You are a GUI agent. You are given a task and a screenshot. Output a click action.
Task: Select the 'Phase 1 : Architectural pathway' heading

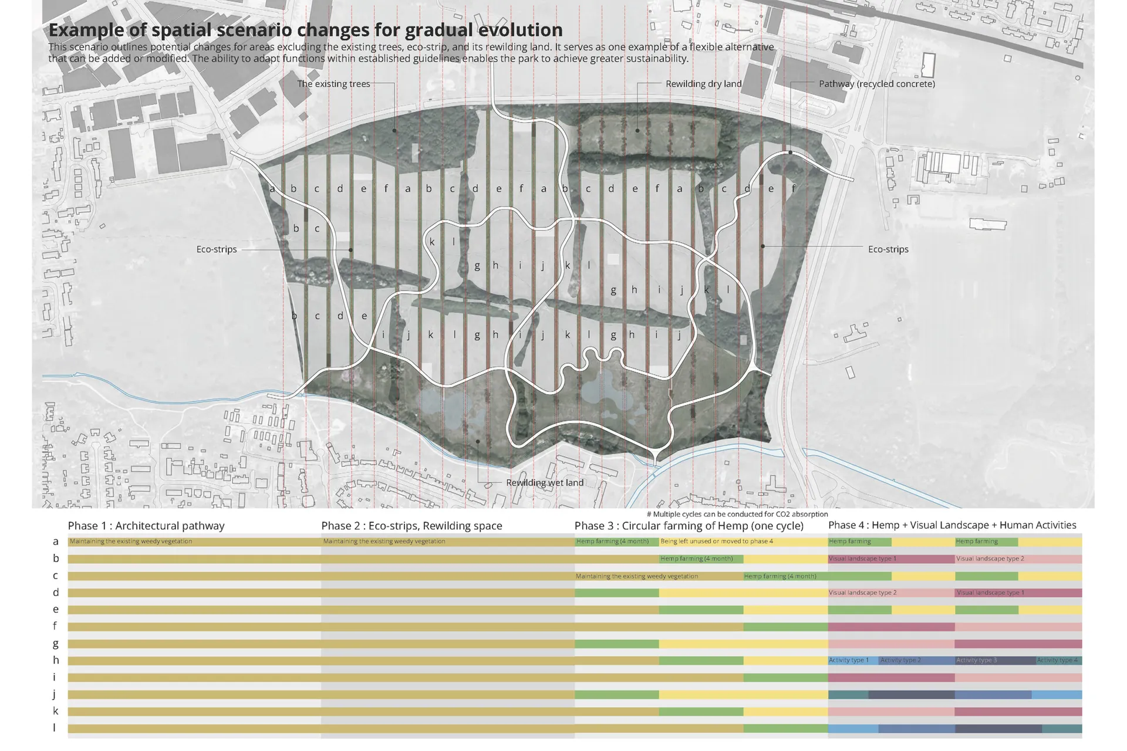point(146,526)
